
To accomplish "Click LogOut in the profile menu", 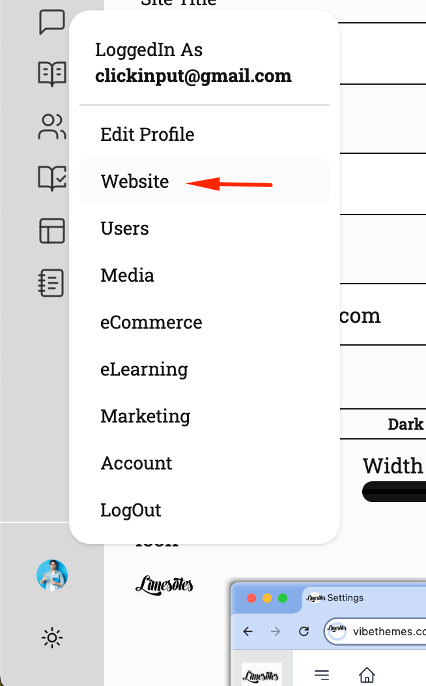I will [131, 510].
